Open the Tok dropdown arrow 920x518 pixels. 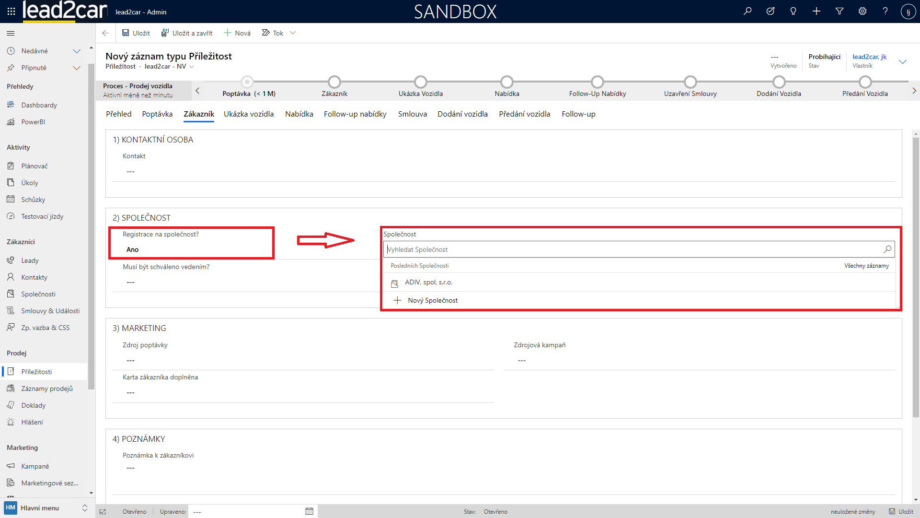(293, 33)
